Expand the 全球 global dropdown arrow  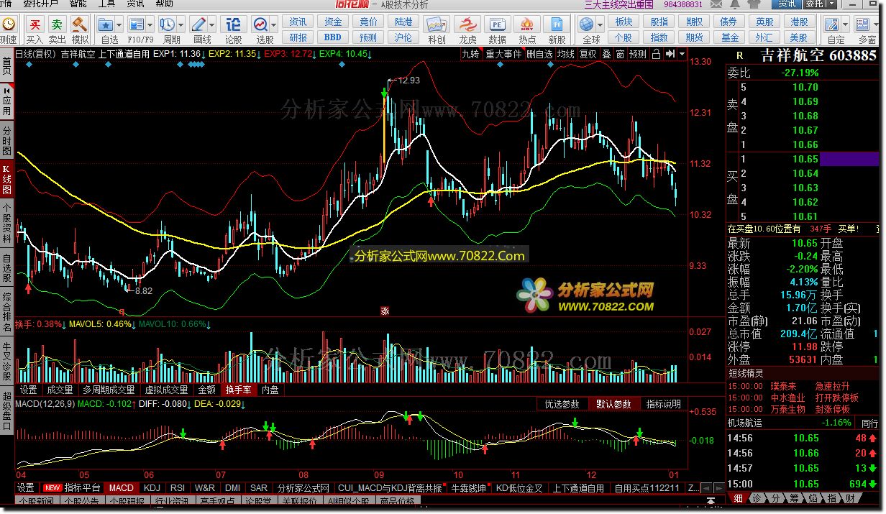(x=601, y=26)
